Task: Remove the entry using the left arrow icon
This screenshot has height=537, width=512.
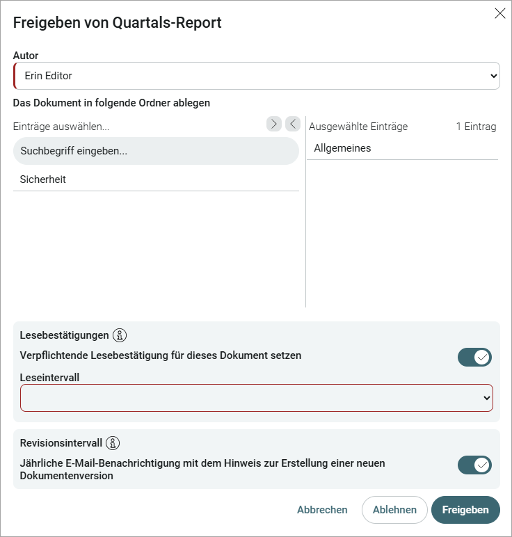Action: pos(293,124)
